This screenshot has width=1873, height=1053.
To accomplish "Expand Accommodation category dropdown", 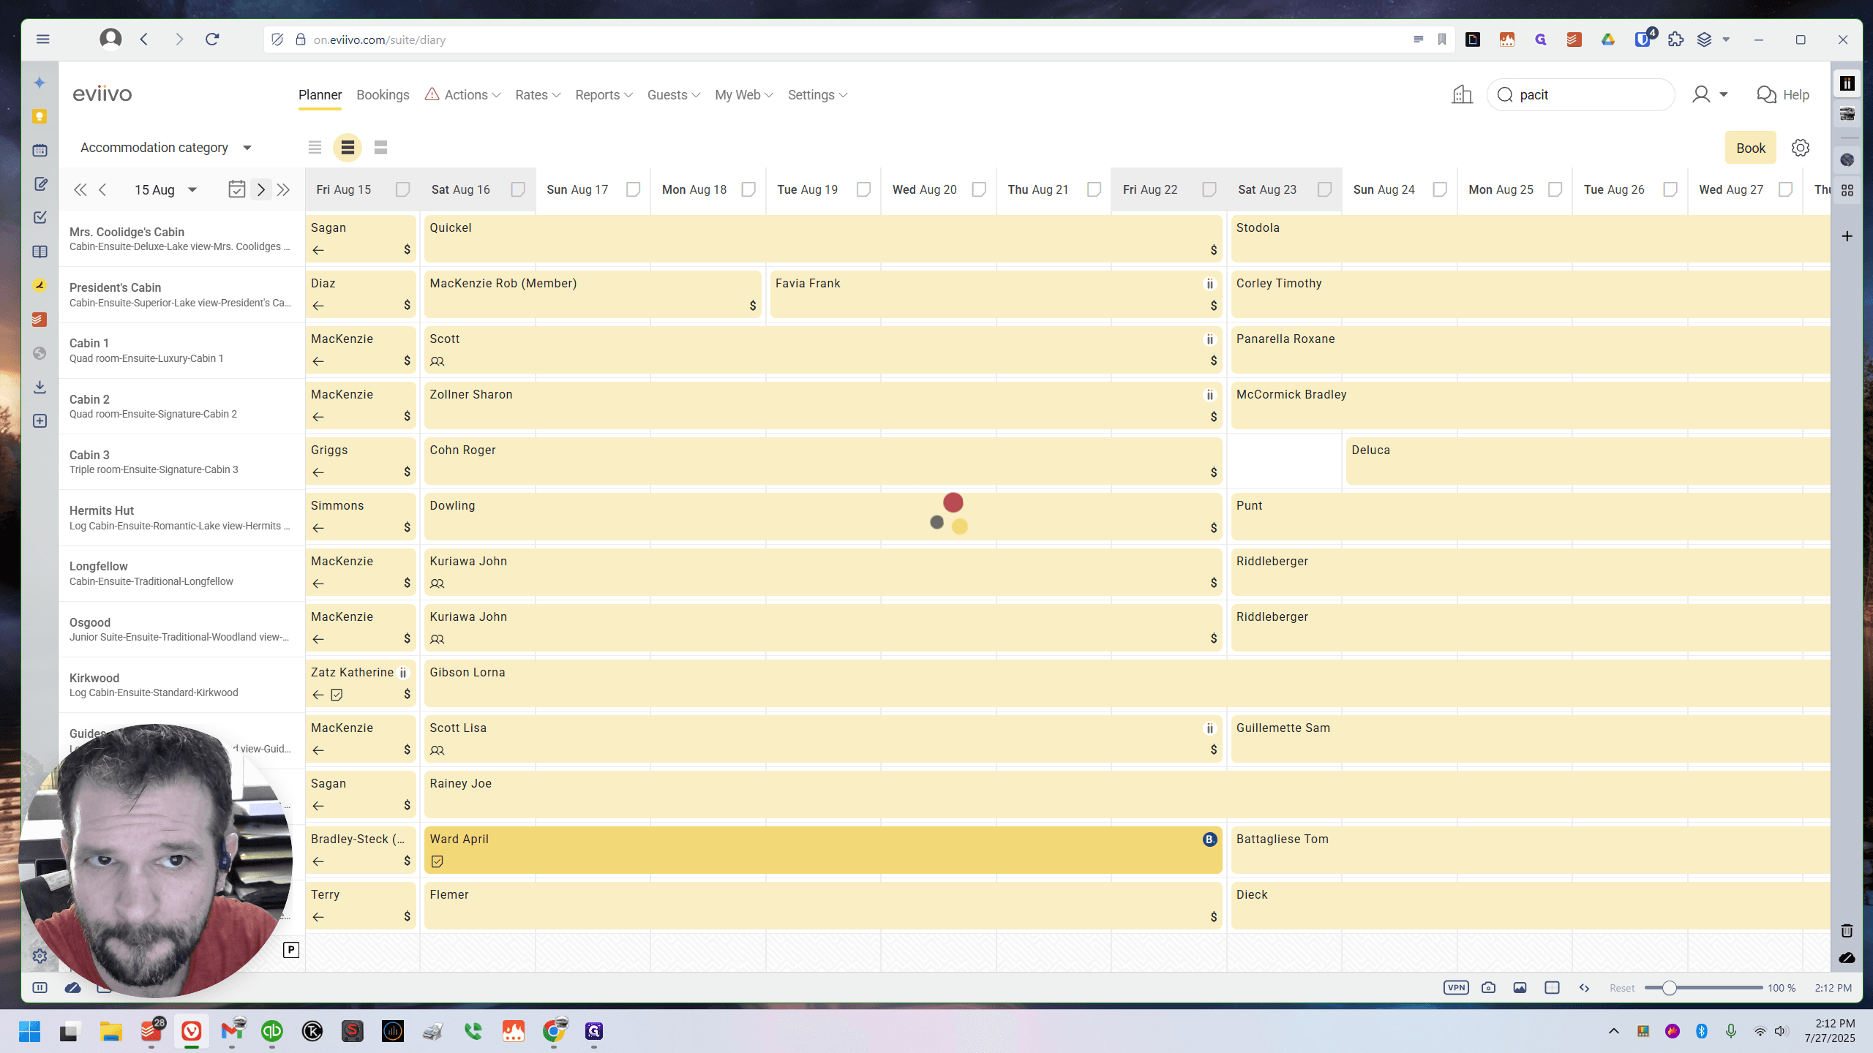I will [x=165, y=148].
